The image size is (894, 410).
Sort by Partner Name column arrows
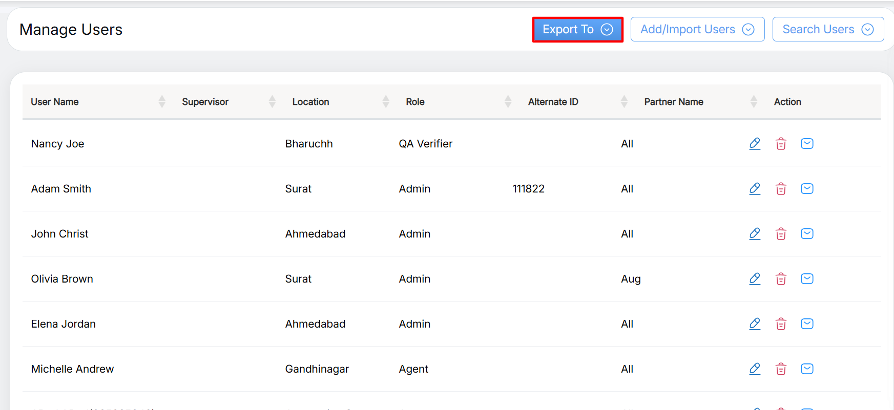753,102
